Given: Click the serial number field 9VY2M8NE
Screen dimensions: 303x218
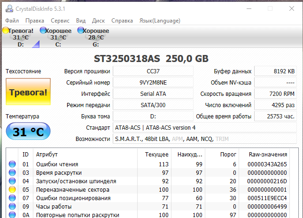Looking at the screenshot, I should tap(153, 83).
